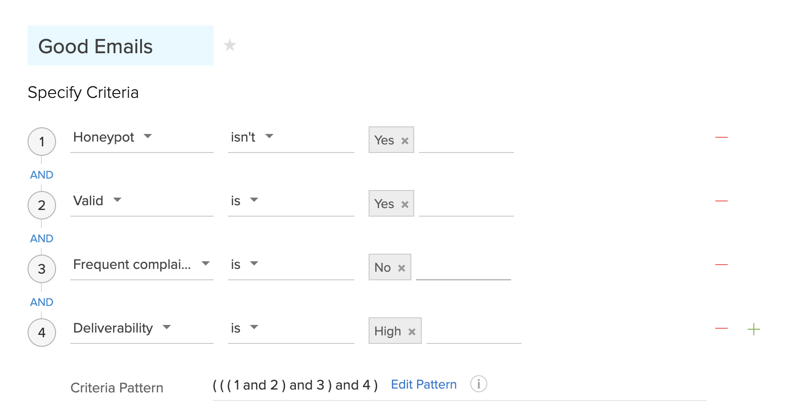Viewport: 798px width, 419px height.
Task: Remove the Frequent complaints row minus icon
Action: [721, 265]
